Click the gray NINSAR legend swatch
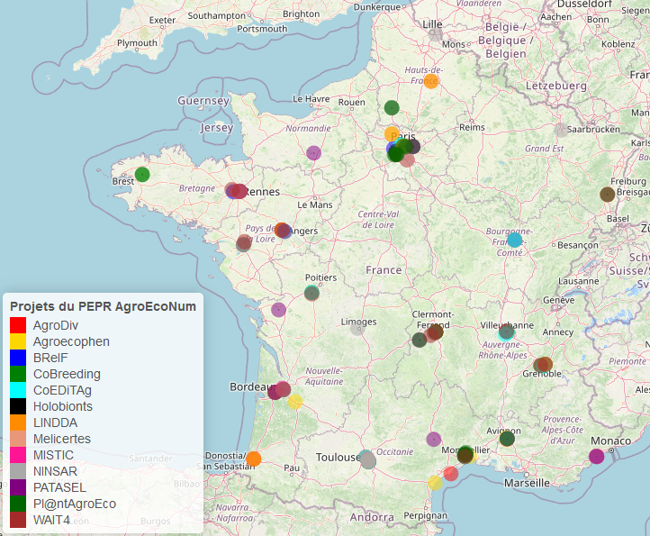Screen dimensions: 650x536 click(x=18, y=471)
